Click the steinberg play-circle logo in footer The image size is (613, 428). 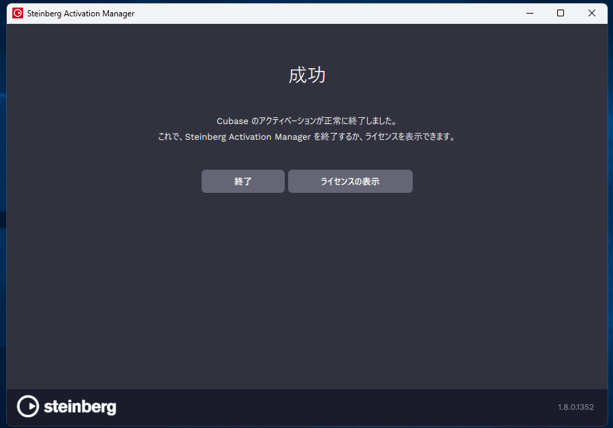point(28,406)
